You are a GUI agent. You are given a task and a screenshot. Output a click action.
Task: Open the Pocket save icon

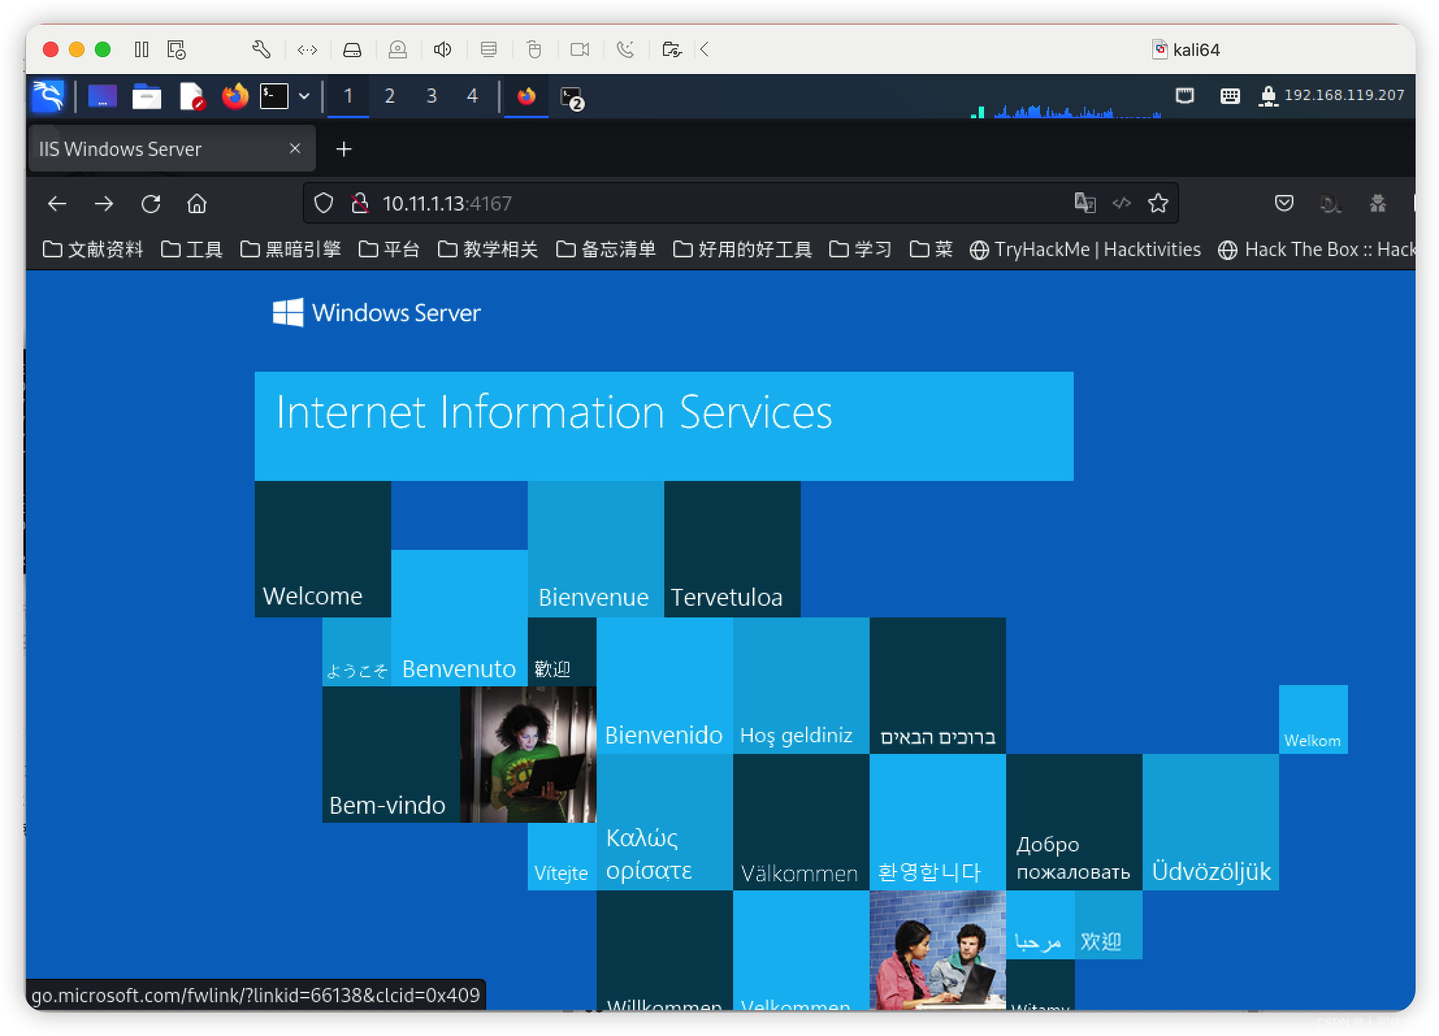1284,203
